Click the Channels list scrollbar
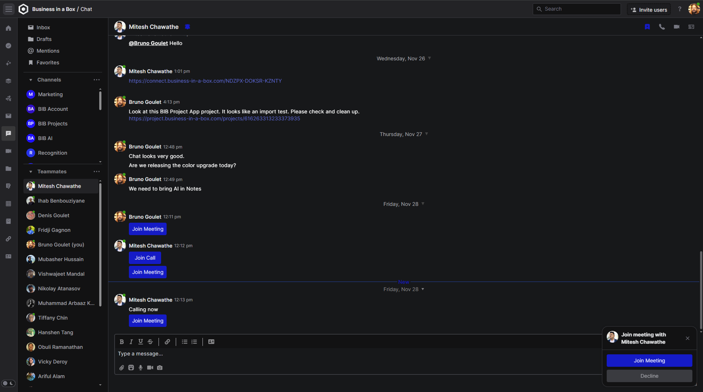This screenshot has width=703, height=392. tap(100, 101)
